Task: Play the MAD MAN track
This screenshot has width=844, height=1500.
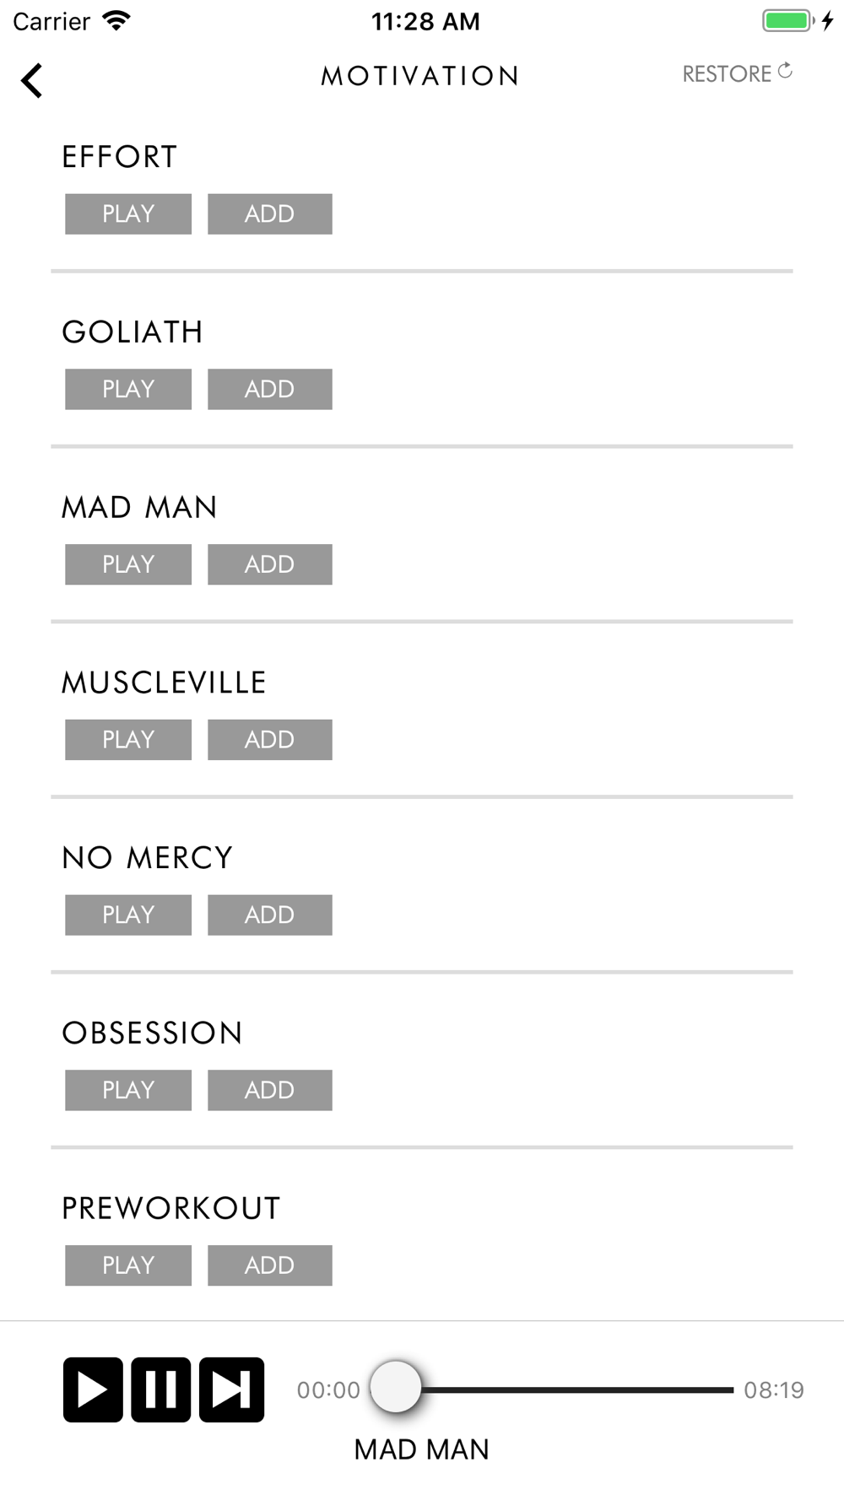Action: point(128,564)
